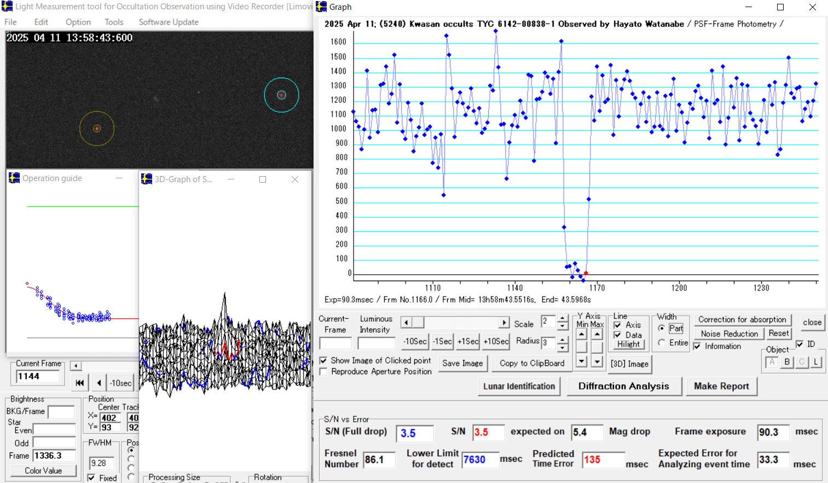This screenshot has height=483, width=828.
Task: Select Object B button
Action: coord(787,362)
